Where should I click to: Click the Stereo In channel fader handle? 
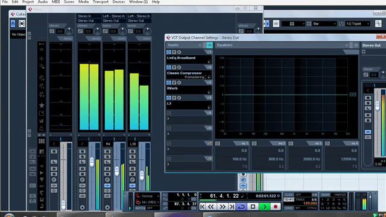pyautogui.click(x=92, y=162)
